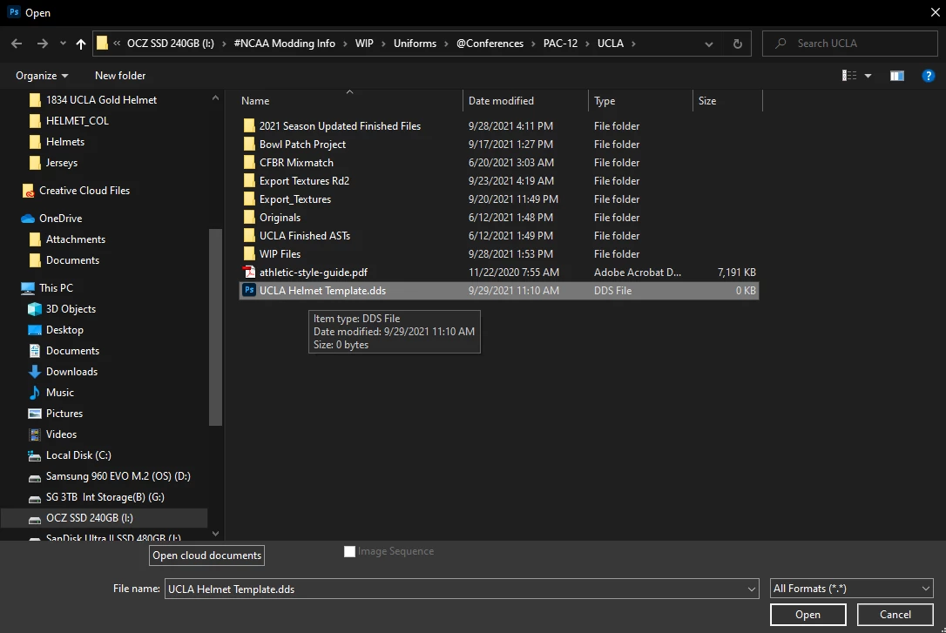Open the Jerseys folder in sidebar
Image resolution: width=946 pixels, height=633 pixels.
[x=62, y=163]
